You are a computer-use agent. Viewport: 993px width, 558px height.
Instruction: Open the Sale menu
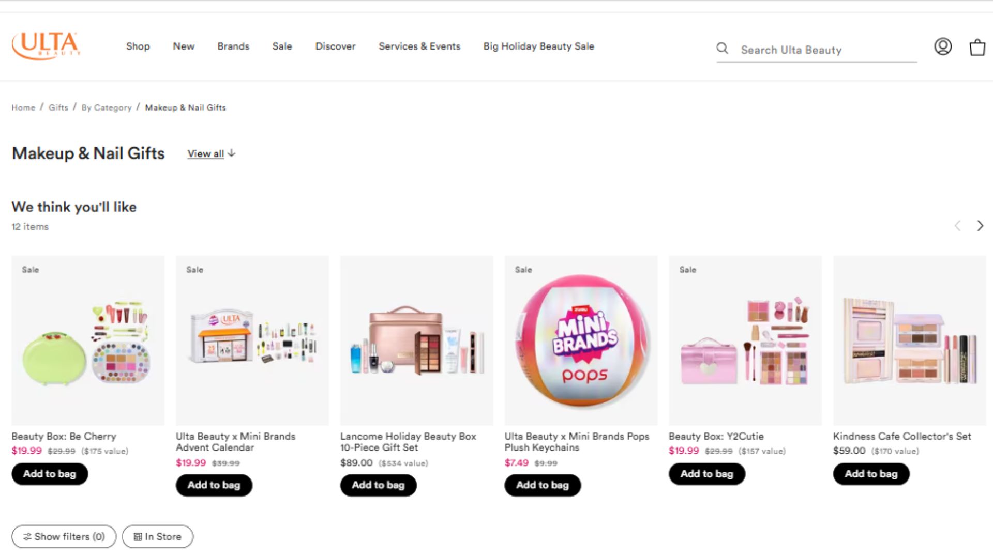tap(282, 47)
